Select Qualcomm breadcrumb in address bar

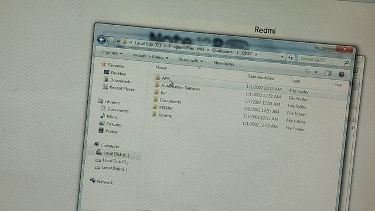coord(223,51)
